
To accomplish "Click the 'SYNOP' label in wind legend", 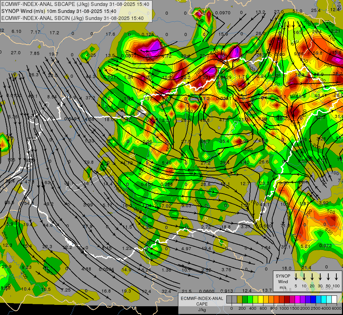I will (x=283, y=276).
